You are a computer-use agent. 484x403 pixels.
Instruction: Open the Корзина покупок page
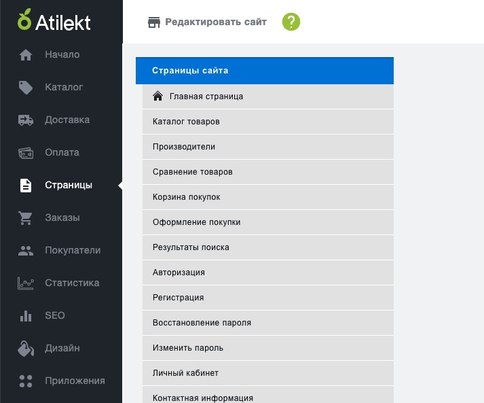pyautogui.click(x=268, y=197)
